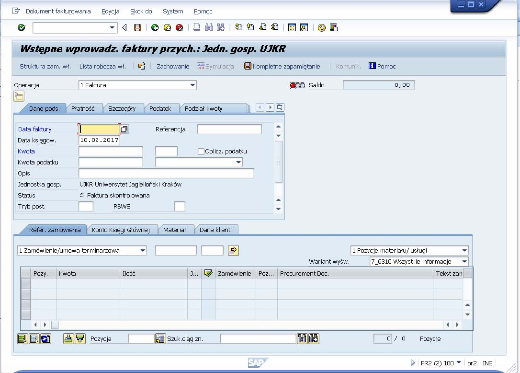520x373 pixels.
Task: Click the Next Page icon in toolbar
Action: pyautogui.click(x=263, y=28)
